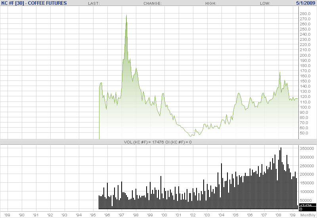Click the 150.0 price axis label
The width and height of the screenshot is (317, 218).
click(x=305, y=81)
